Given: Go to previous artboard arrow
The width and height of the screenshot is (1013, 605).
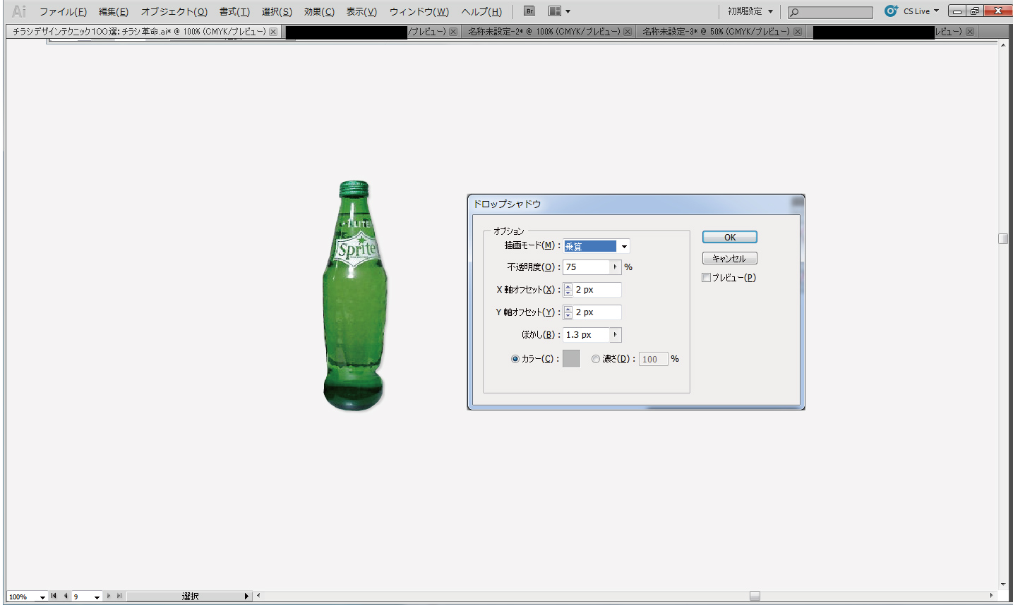Looking at the screenshot, I should coord(66,596).
